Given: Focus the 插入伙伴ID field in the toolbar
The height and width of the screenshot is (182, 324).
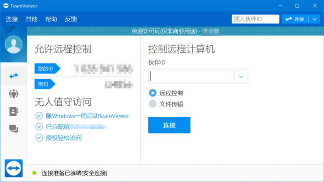Looking at the screenshot, I should (x=256, y=19).
